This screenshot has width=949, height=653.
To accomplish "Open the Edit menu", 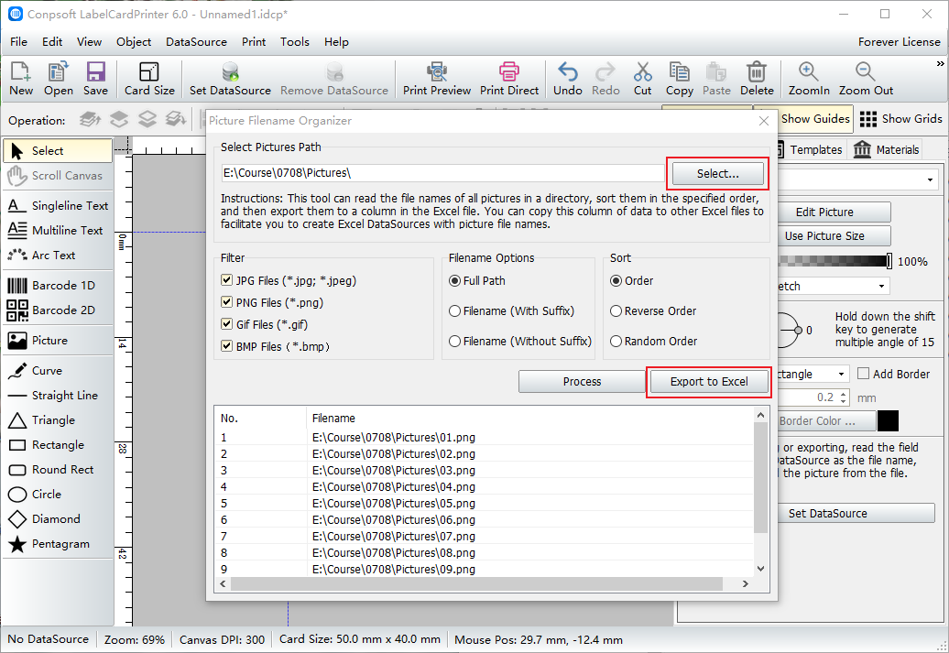I will pos(52,42).
